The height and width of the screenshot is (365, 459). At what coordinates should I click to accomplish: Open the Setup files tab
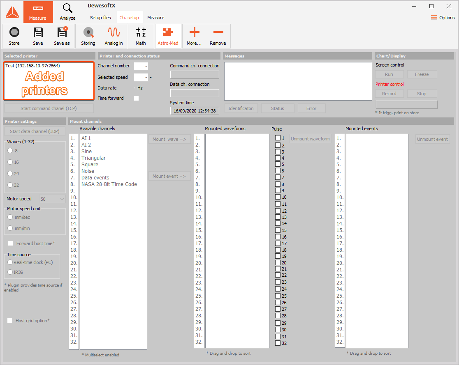100,18
